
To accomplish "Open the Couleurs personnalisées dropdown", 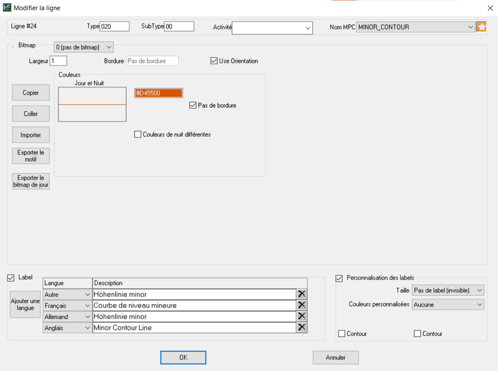I will pos(448,304).
